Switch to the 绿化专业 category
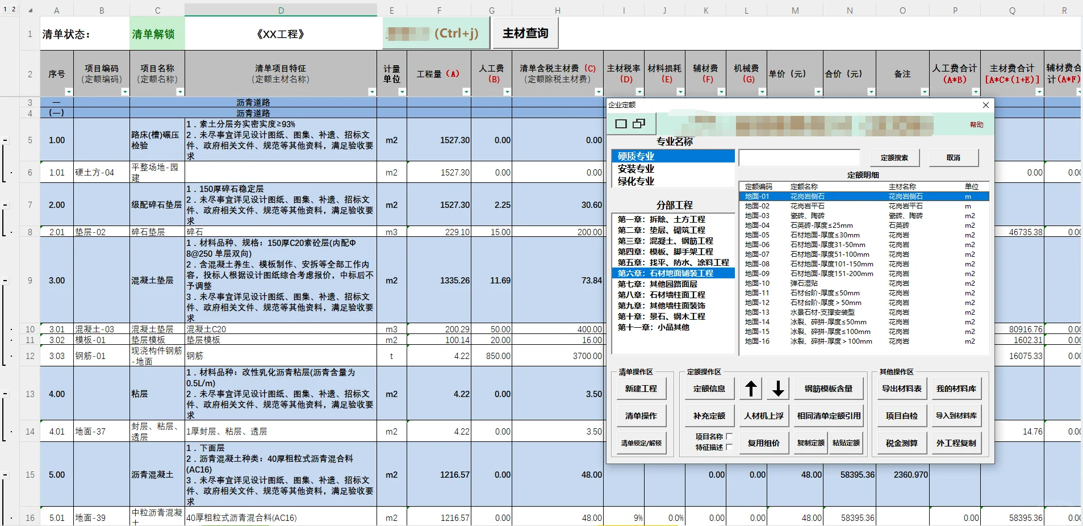This screenshot has width=1083, height=526. [637, 181]
